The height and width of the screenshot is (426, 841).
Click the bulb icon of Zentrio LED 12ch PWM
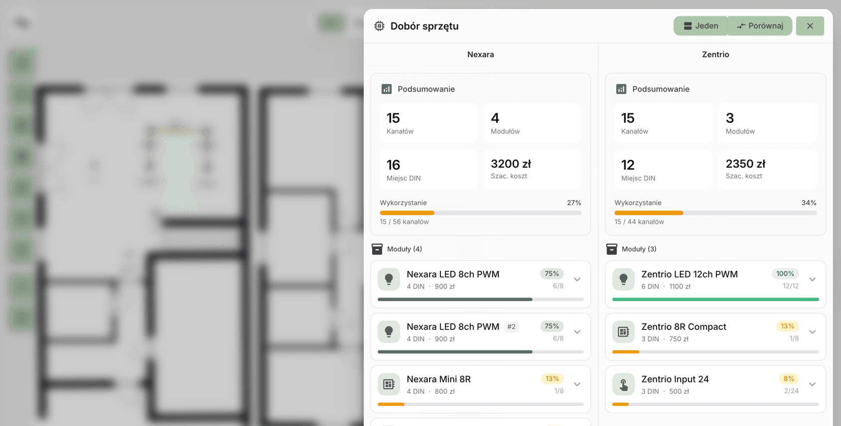coord(623,280)
